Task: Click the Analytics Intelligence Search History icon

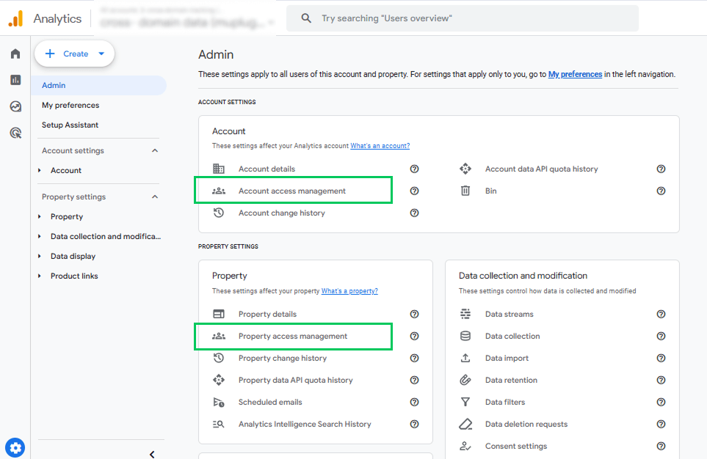Action: coord(219,425)
